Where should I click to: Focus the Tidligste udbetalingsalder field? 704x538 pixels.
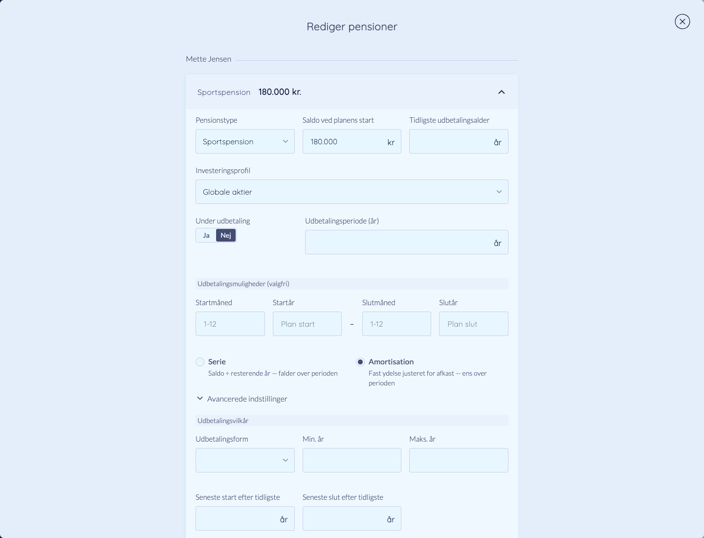coord(459,141)
